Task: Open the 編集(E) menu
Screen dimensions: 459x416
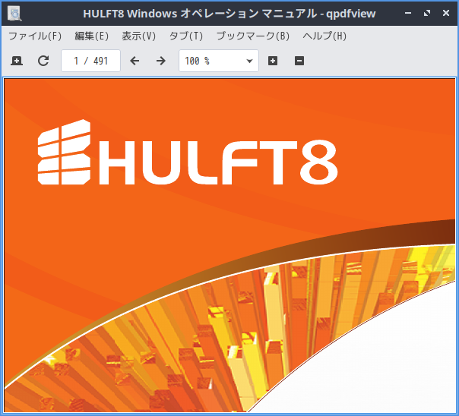Action: tap(92, 36)
